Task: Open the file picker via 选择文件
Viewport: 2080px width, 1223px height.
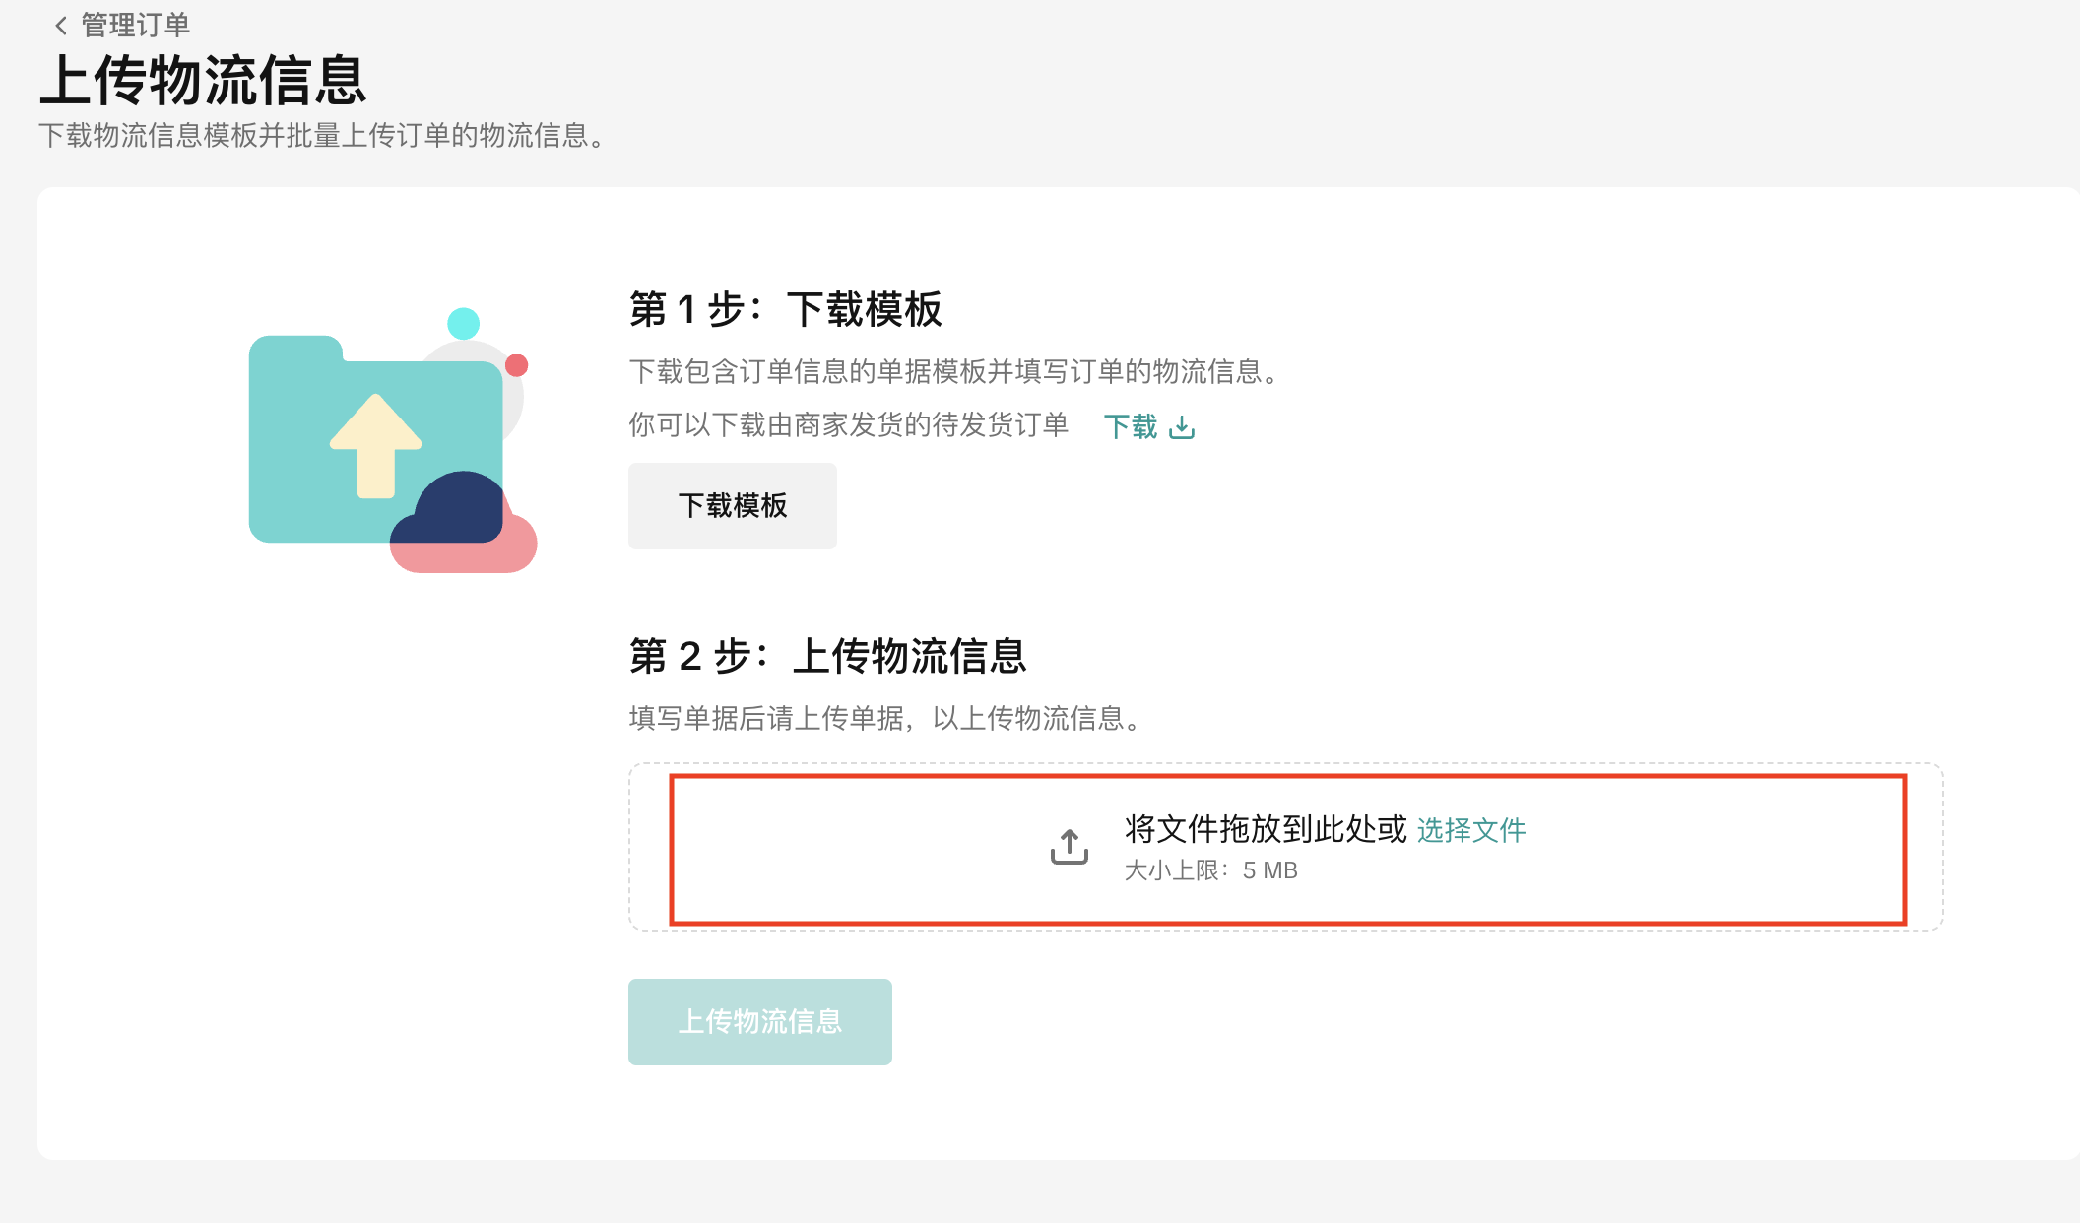Action: (1471, 831)
